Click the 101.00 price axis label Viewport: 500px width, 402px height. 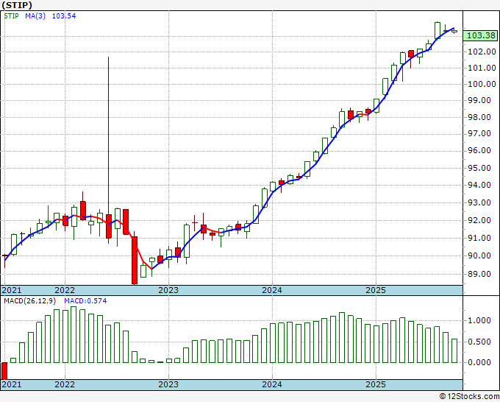tap(482, 68)
